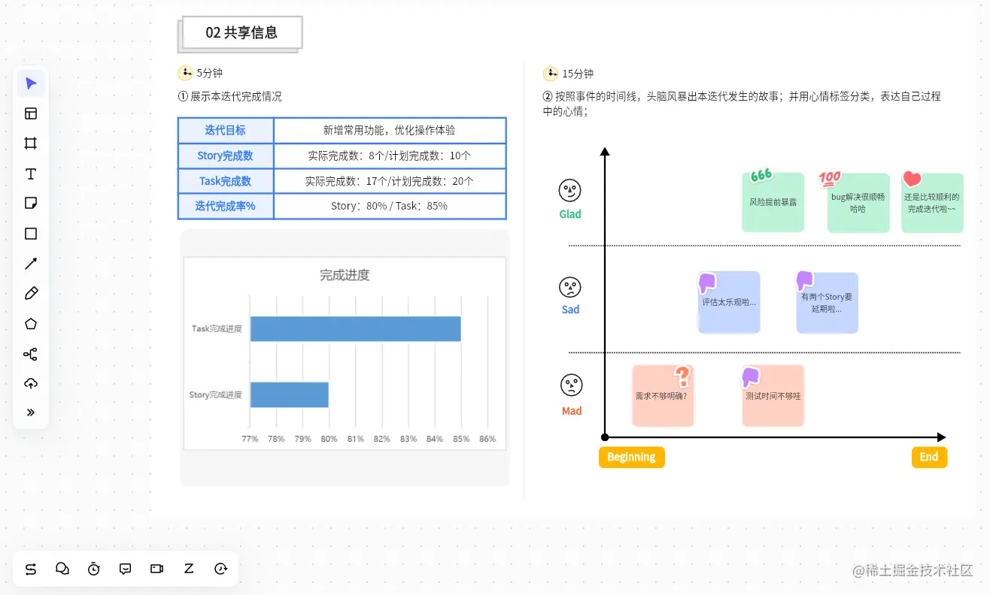Click the 100 score sticker
Screen dimensions: 990x595
[x=830, y=179]
